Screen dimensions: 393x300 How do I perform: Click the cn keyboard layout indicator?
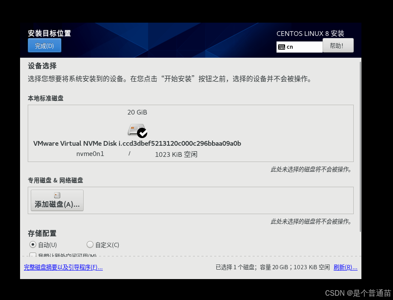click(299, 47)
